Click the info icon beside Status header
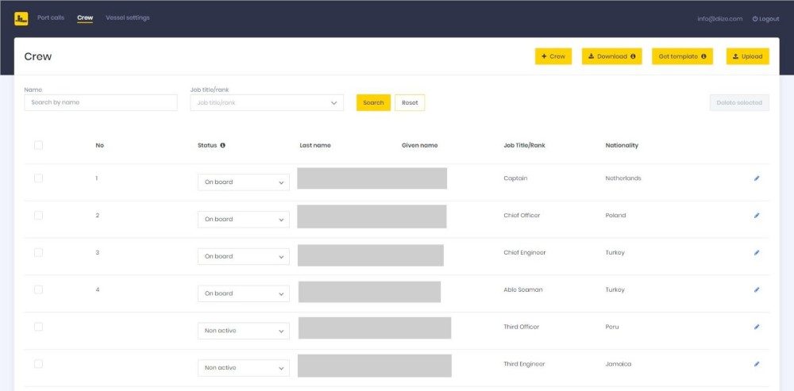Viewport: 794px width, 391px height. [x=222, y=145]
